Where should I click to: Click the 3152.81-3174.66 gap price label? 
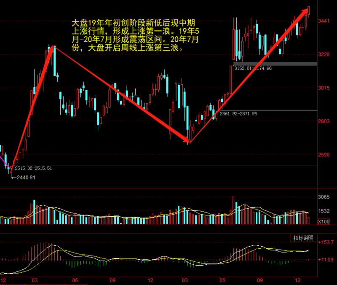tap(253, 68)
